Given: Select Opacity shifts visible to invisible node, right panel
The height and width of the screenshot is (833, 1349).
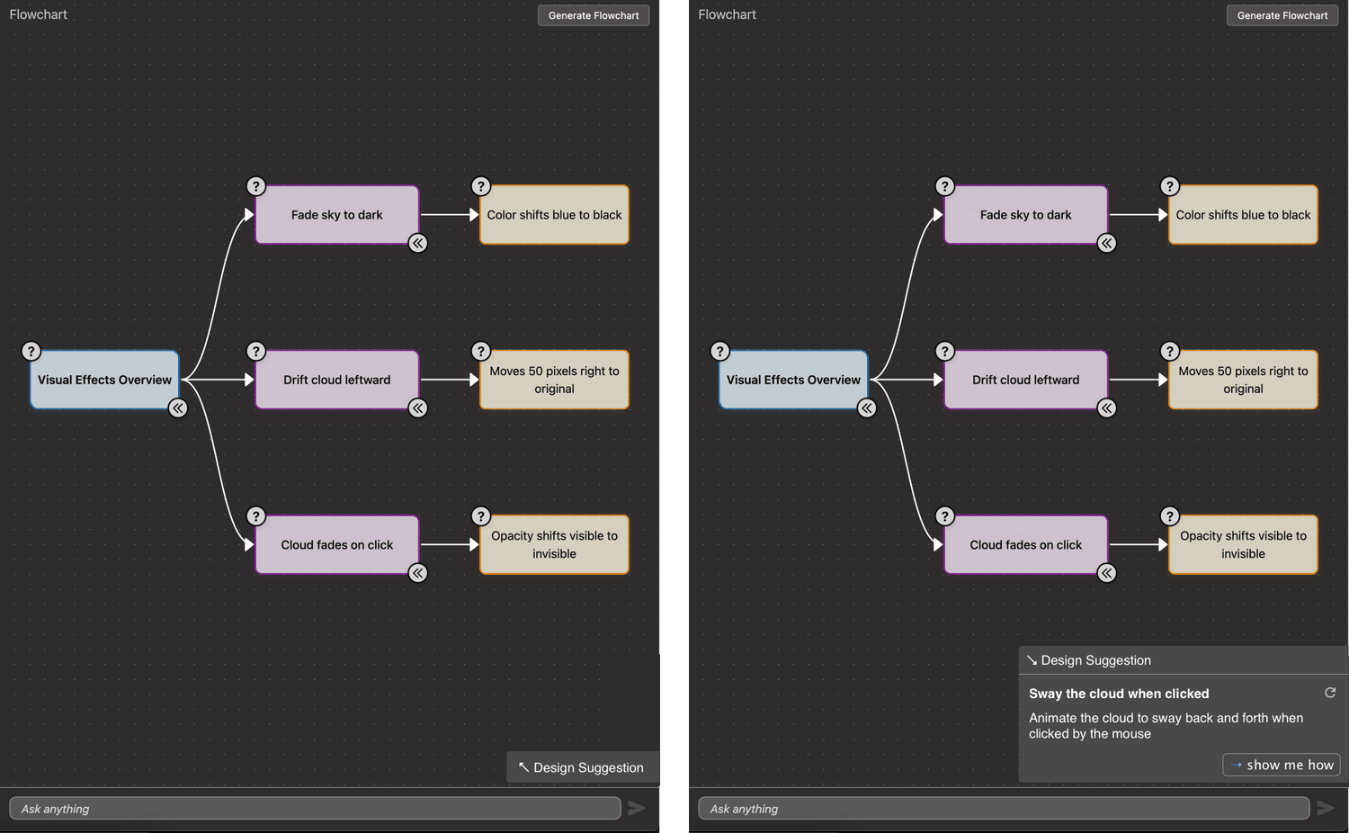Looking at the screenshot, I should tap(1243, 544).
